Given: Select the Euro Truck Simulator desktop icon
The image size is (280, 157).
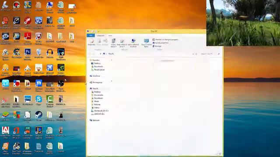Looking at the screenshot, I should [17, 148].
